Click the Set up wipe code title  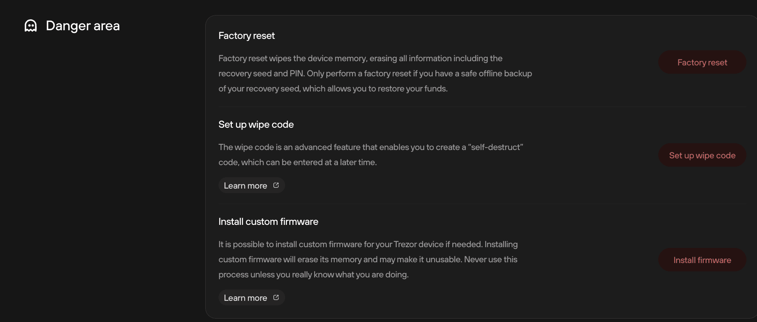pyautogui.click(x=256, y=124)
